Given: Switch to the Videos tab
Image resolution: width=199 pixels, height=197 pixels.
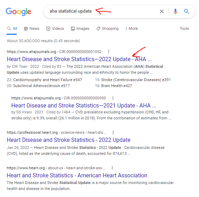Looking at the screenshot, I should 55,28.
